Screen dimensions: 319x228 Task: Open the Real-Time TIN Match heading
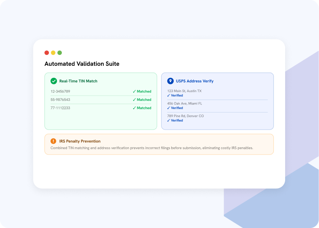click(78, 81)
